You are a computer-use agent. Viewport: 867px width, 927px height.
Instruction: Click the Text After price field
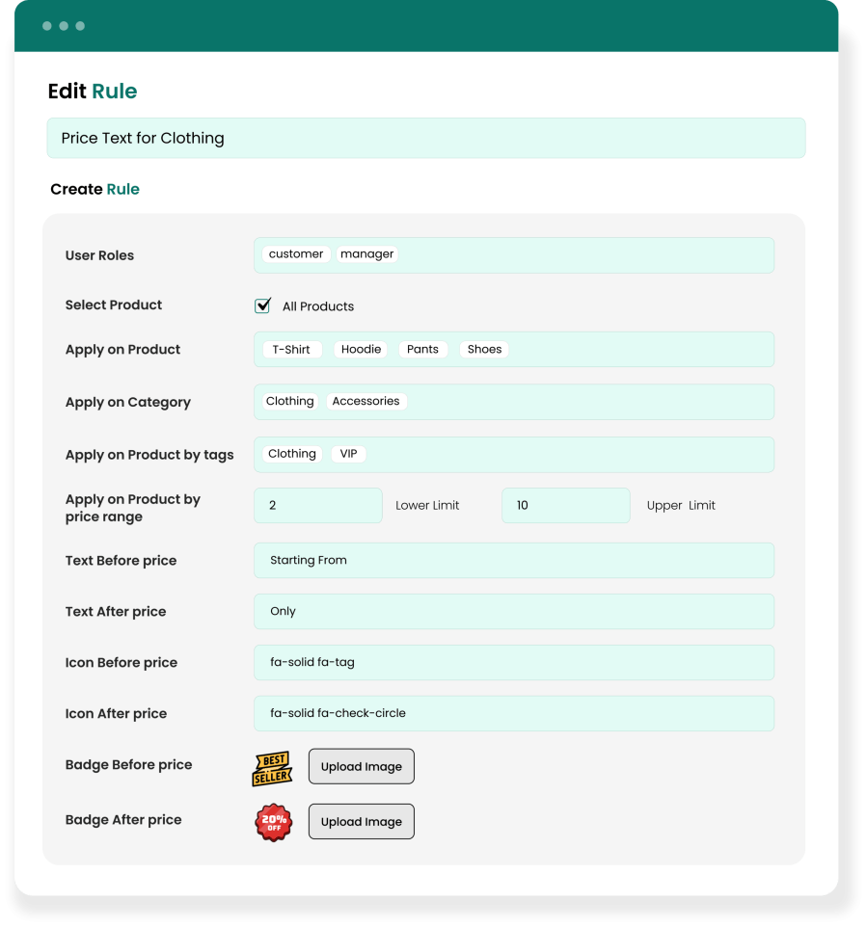[514, 611]
